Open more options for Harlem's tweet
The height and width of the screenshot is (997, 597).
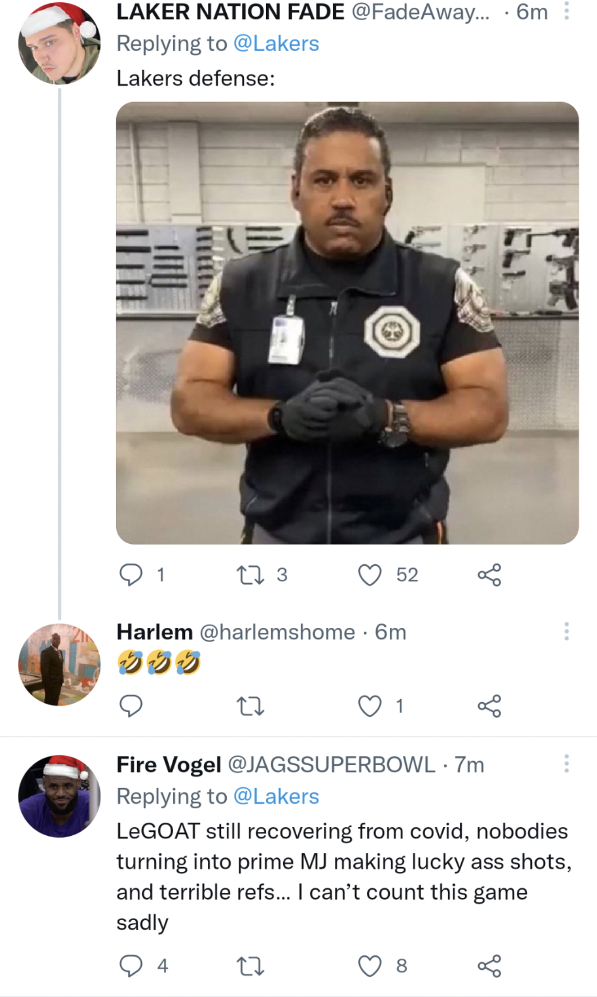pyautogui.click(x=566, y=631)
